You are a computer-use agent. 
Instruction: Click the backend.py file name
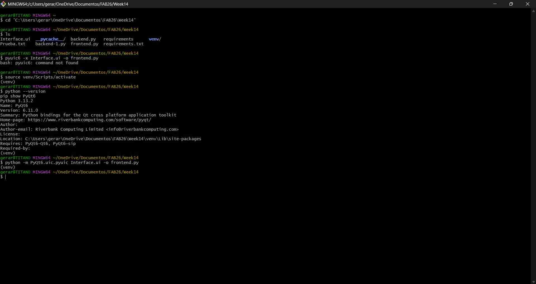[83, 39]
